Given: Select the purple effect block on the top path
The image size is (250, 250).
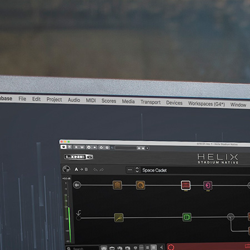Looking at the screenshot, I should coord(208,186).
